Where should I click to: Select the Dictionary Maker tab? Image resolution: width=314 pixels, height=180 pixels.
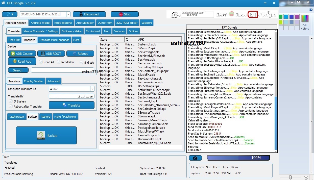pos(72,31)
